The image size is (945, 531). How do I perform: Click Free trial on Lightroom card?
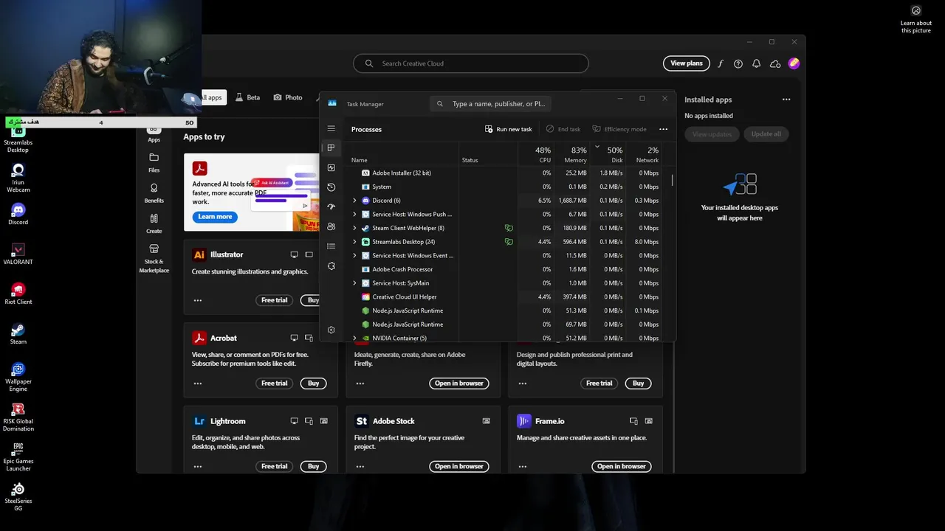274,466
